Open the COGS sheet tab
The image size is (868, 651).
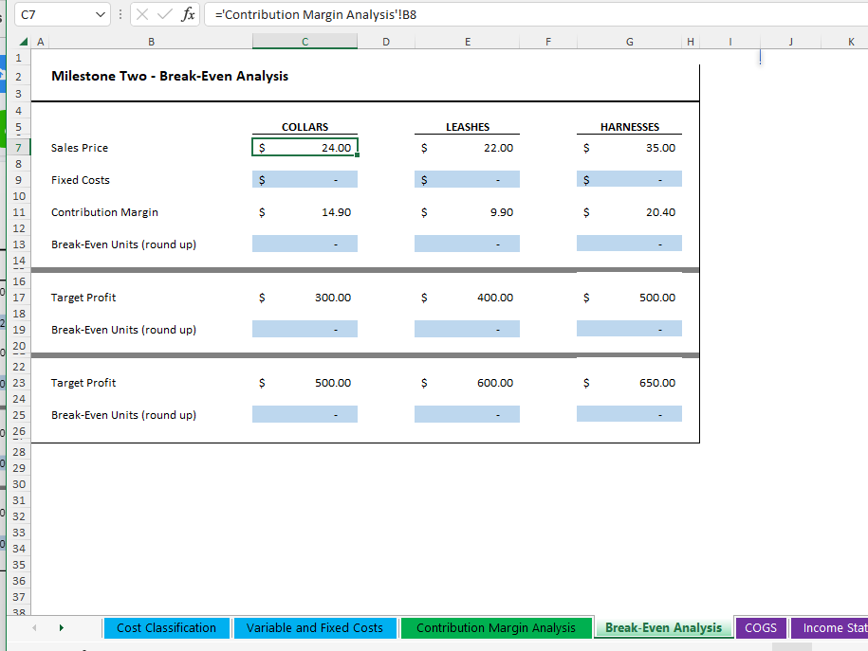pos(761,627)
